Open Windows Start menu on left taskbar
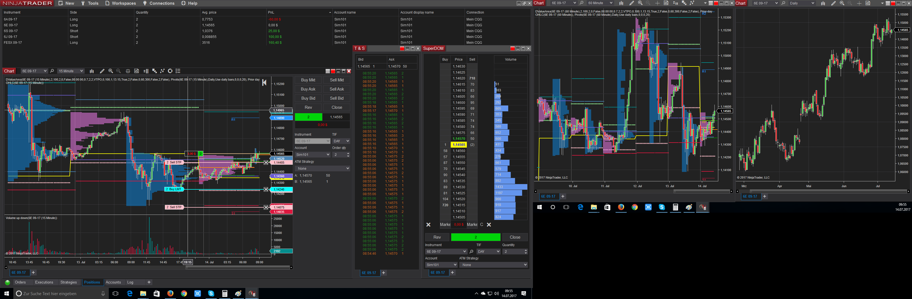The height and width of the screenshot is (299, 912). point(6,293)
